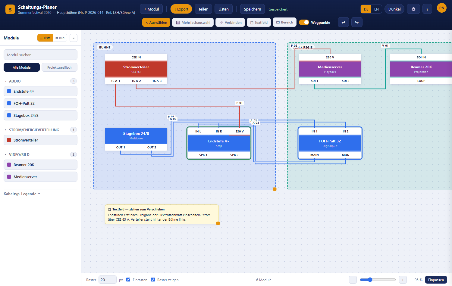Click the orange S app logo

point(10,9)
